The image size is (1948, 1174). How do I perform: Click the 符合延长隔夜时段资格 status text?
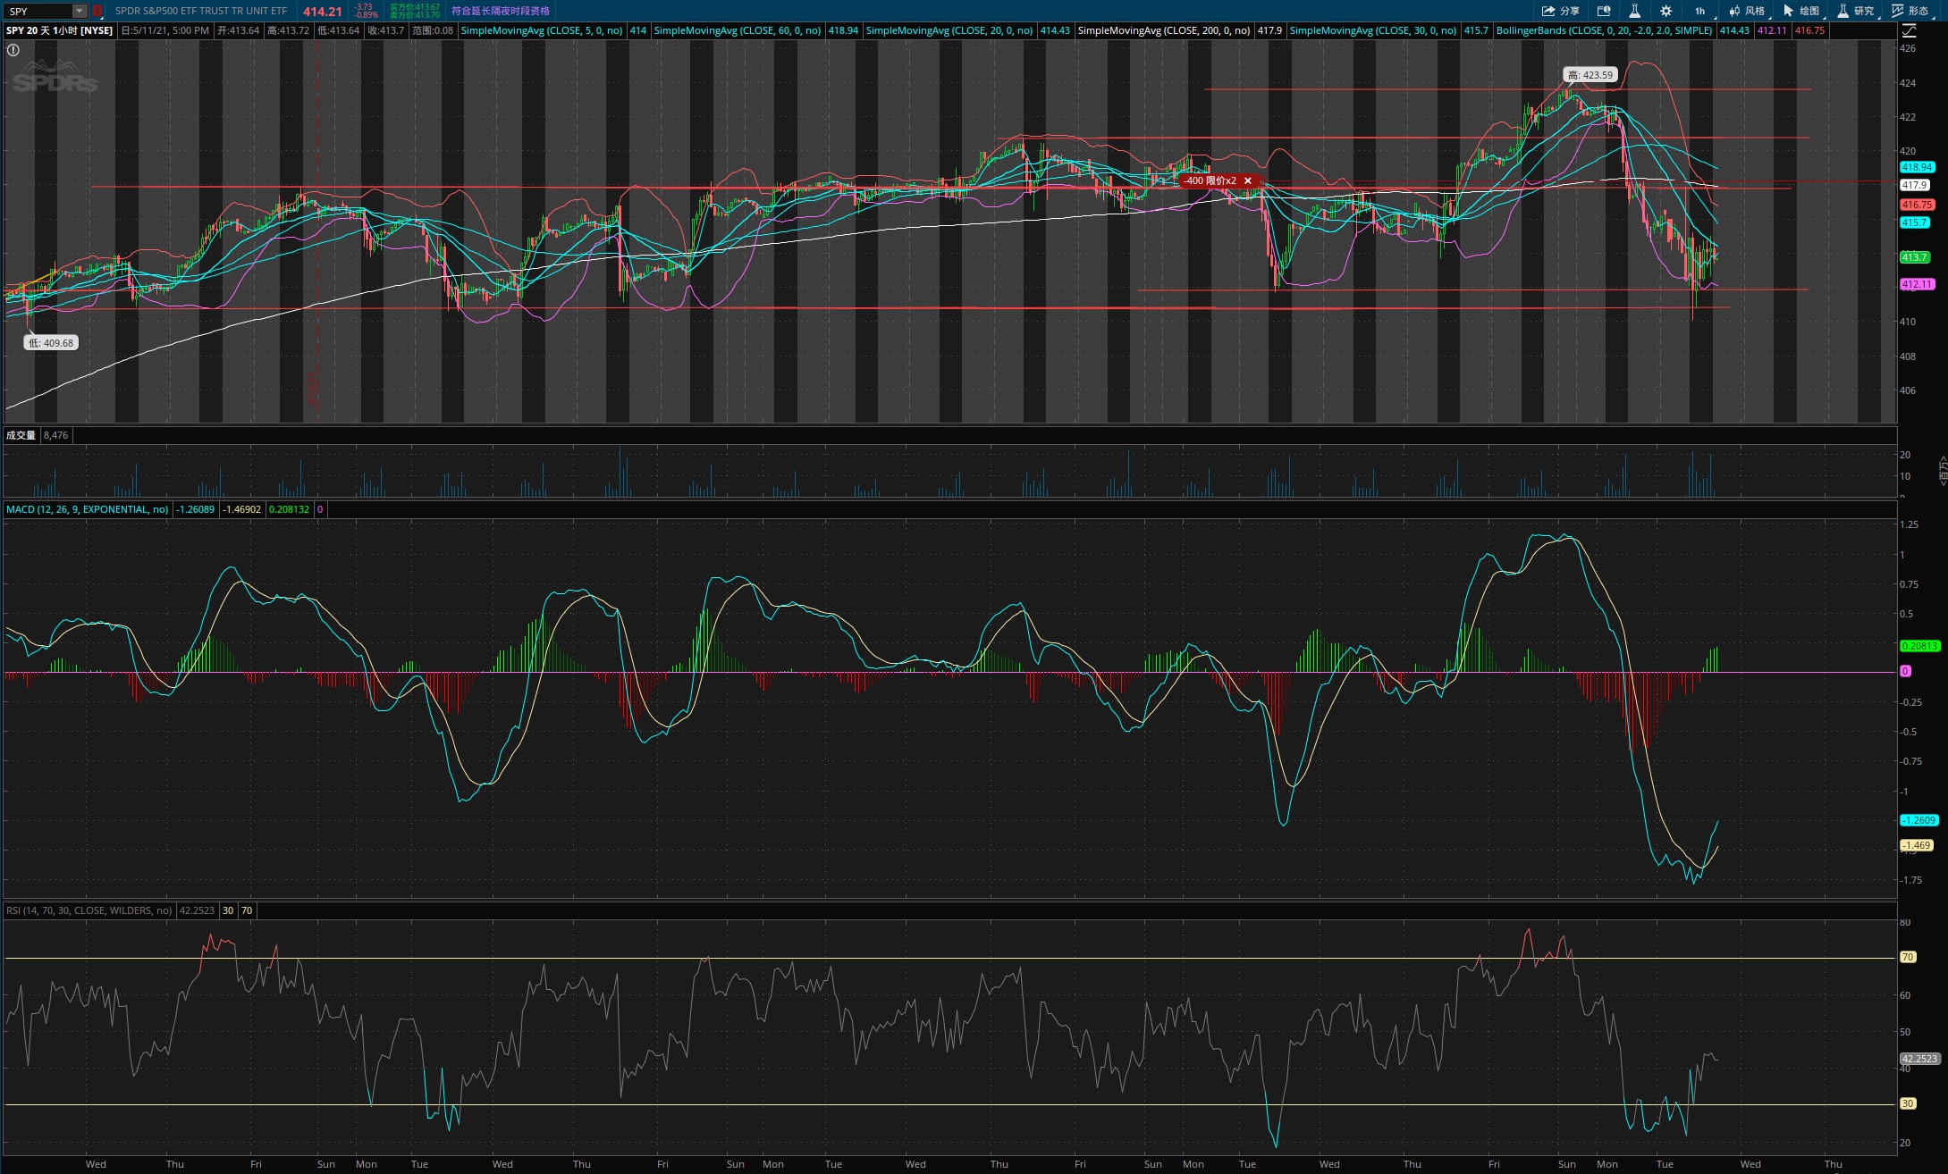tap(501, 11)
